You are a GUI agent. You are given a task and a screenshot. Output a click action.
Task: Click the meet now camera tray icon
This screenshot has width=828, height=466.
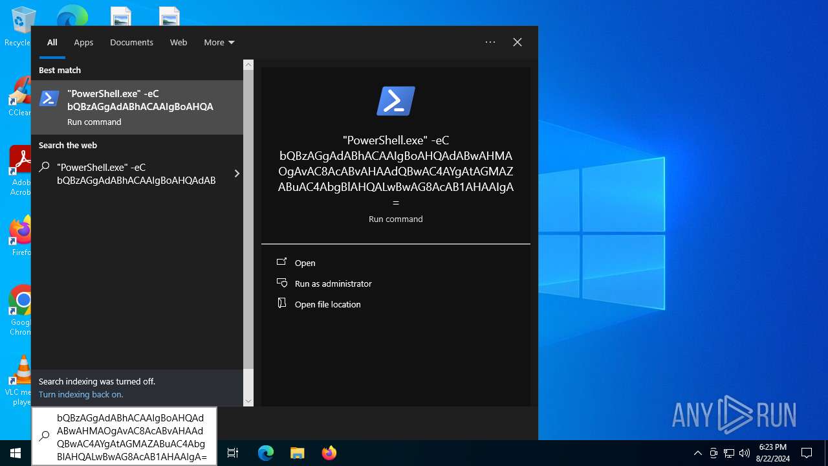[714, 453]
